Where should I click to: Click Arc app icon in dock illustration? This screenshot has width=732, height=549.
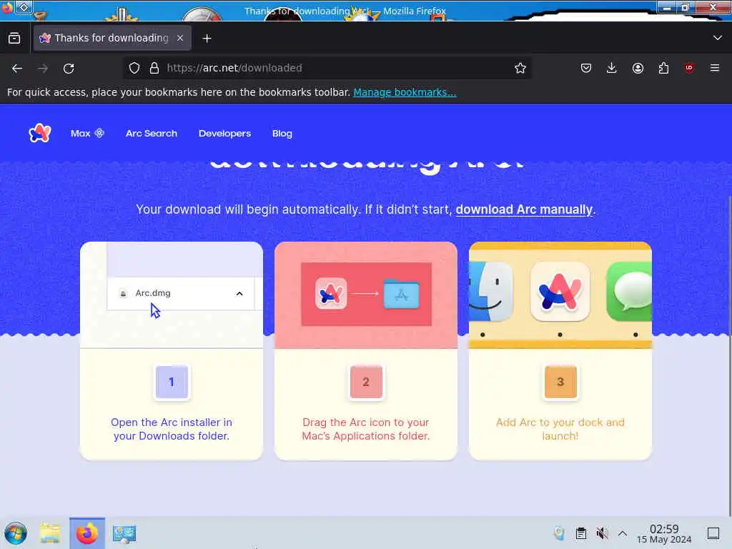[560, 292]
